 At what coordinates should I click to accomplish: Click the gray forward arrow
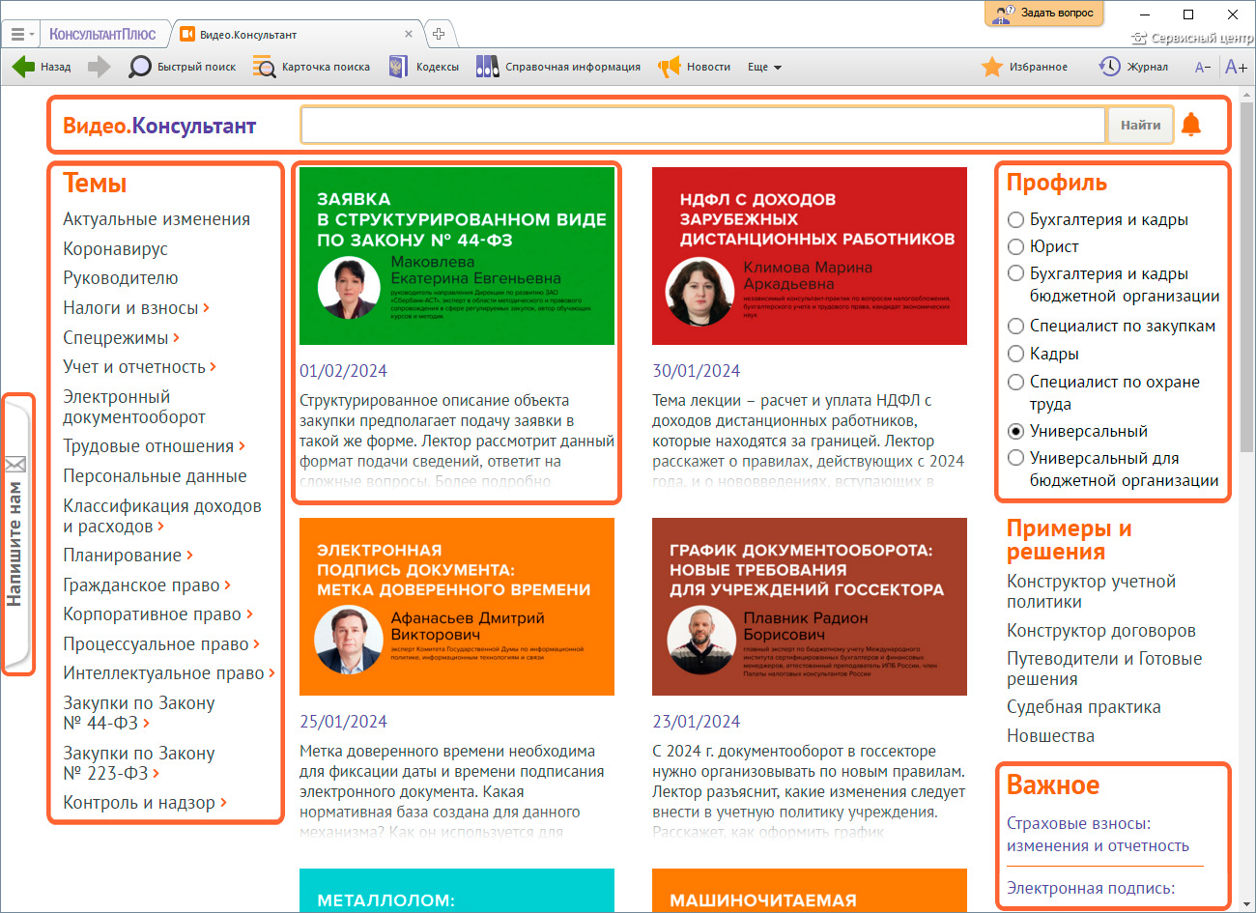pos(99,67)
